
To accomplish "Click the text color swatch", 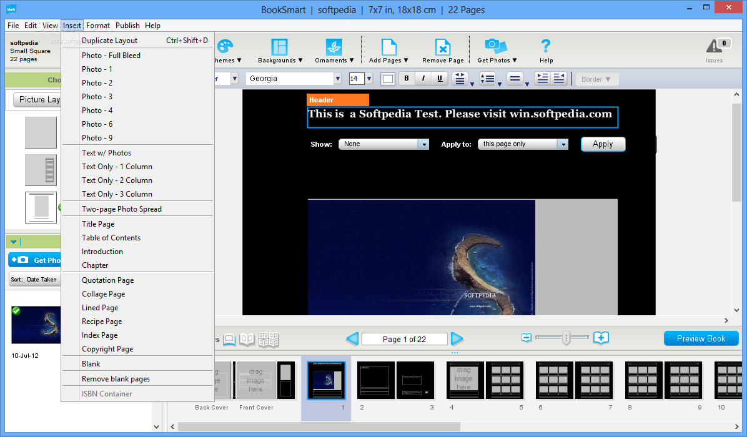I will coord(388,79).
